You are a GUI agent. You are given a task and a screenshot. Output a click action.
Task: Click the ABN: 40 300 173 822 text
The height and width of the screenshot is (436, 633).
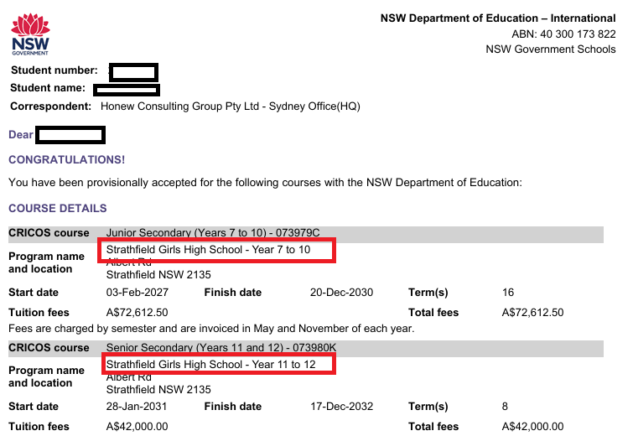click(x=563, y=34)
